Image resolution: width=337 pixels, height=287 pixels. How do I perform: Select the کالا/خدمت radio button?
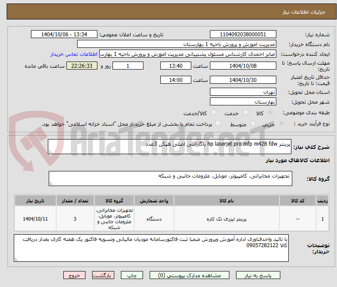coord(213,112)
